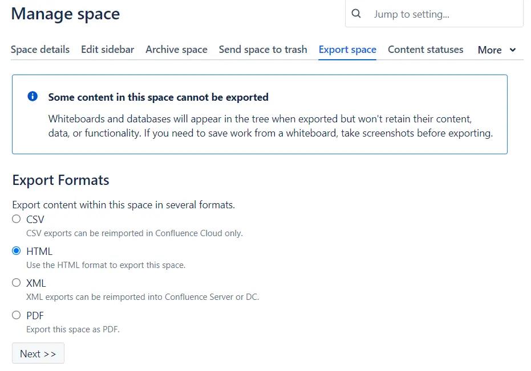This screenshot has height=371, width=531.
Task: Click into the Jump to setting search field
Action: click(433, 13)
